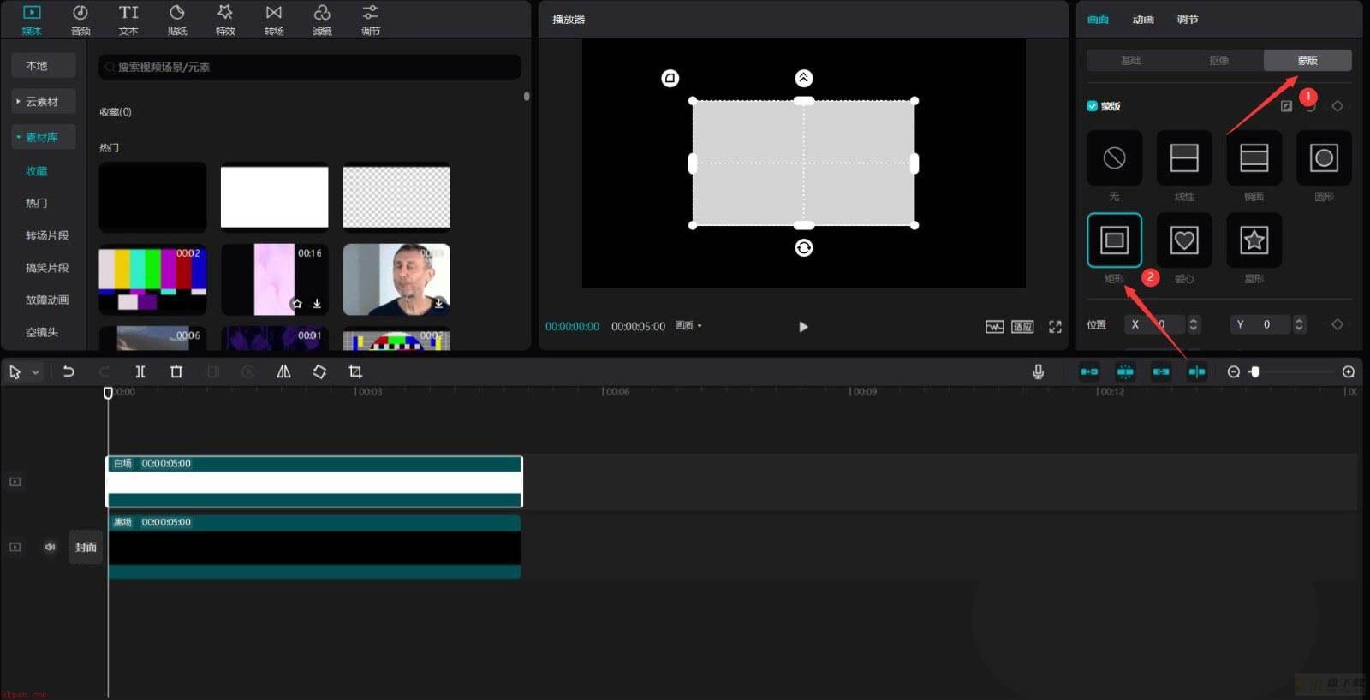This screenshot has height=700, width=1370.
Task: Click the position Y value field
Action: point(1260,324)
